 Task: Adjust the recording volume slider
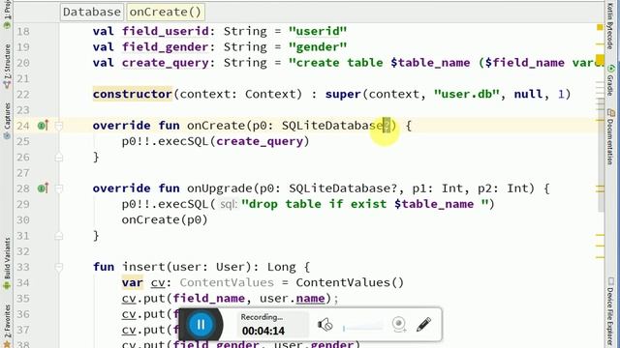pos(363,328)
